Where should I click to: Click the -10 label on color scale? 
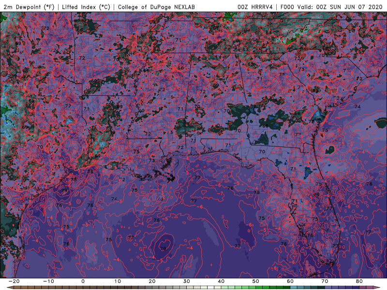(x=48, y=281)
